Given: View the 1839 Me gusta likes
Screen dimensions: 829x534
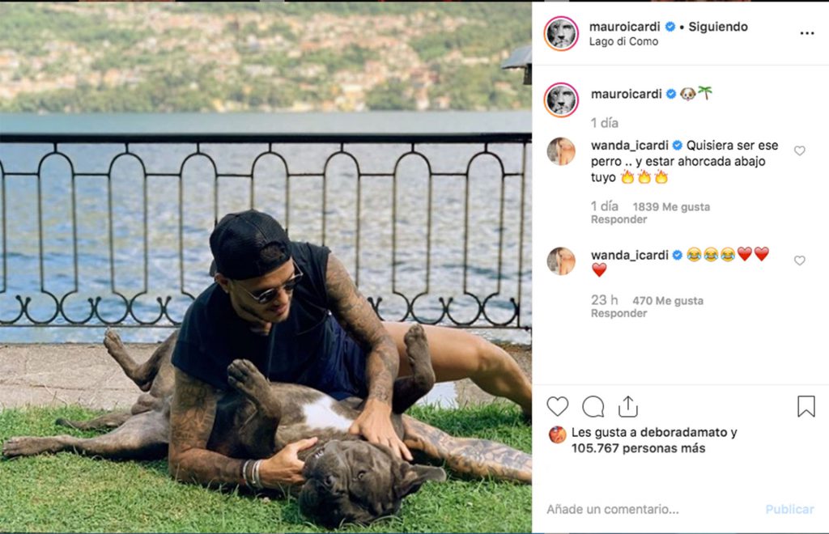Looking at the screenshot, I should [x=671, y=207].
